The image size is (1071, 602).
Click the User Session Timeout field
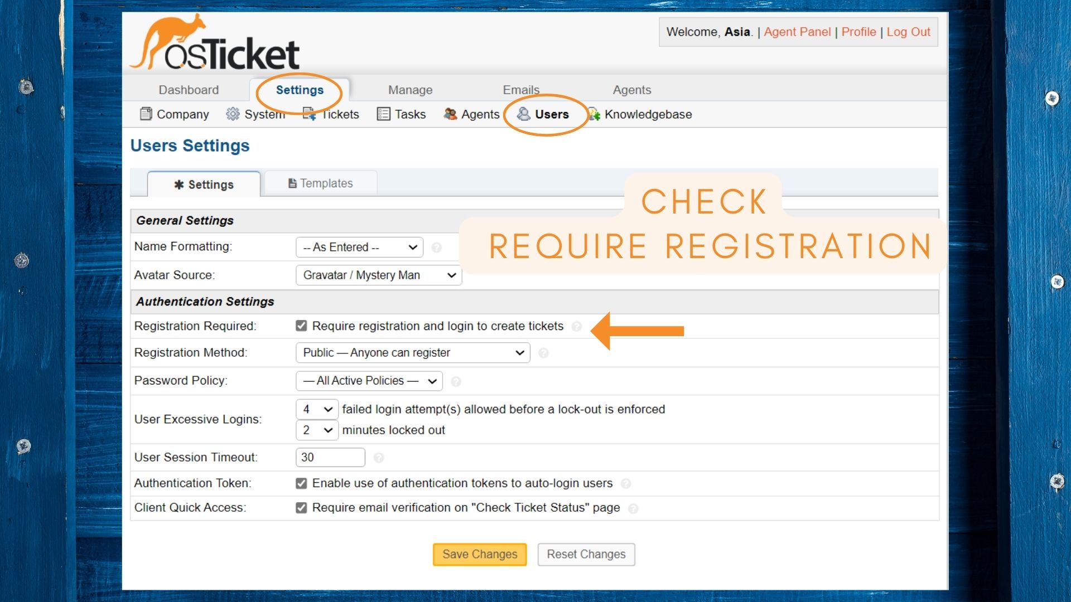(x=330, y=458)
